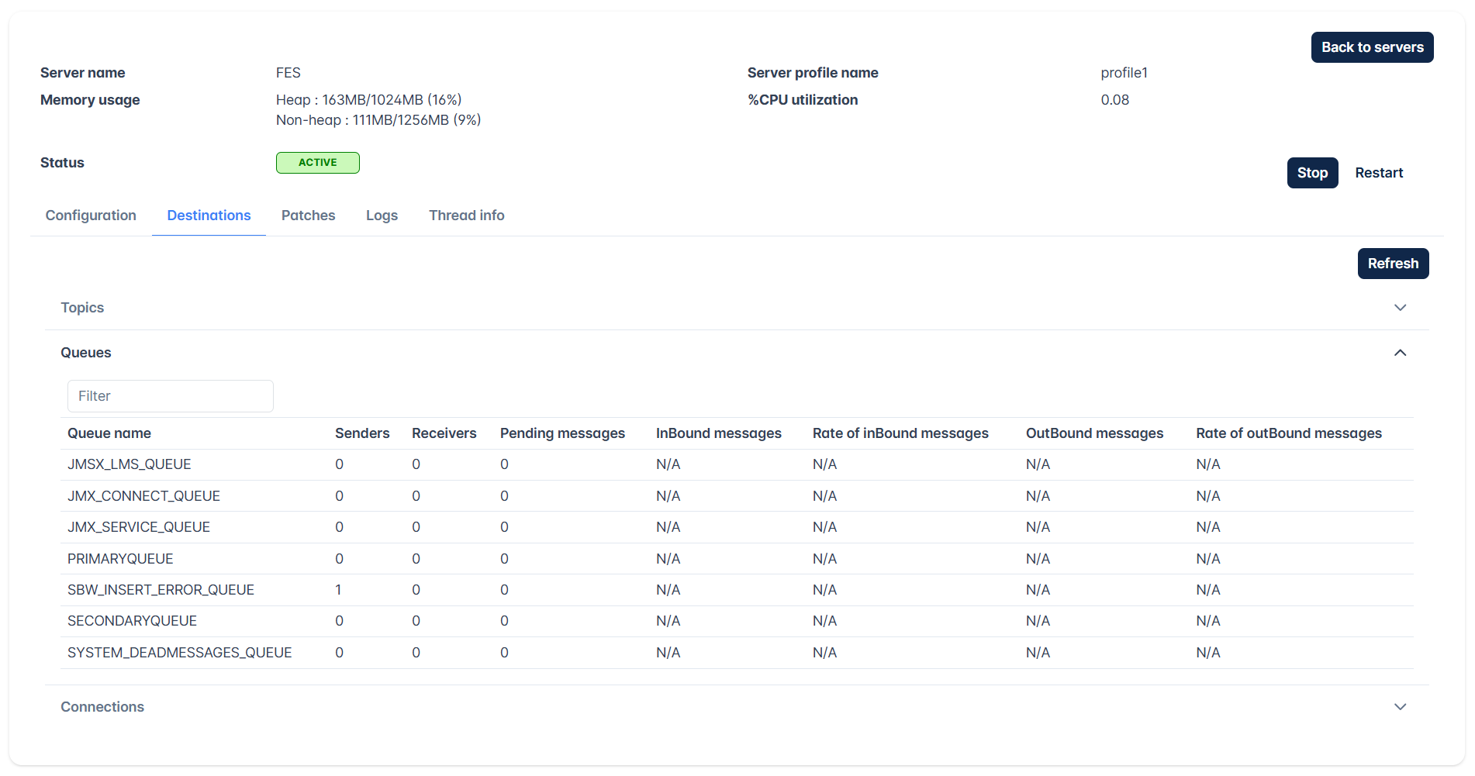Click the SYSTEM_DEADMESSAGES_QUEUE queue name
The image size is (1475, 776).
point(180,653)
